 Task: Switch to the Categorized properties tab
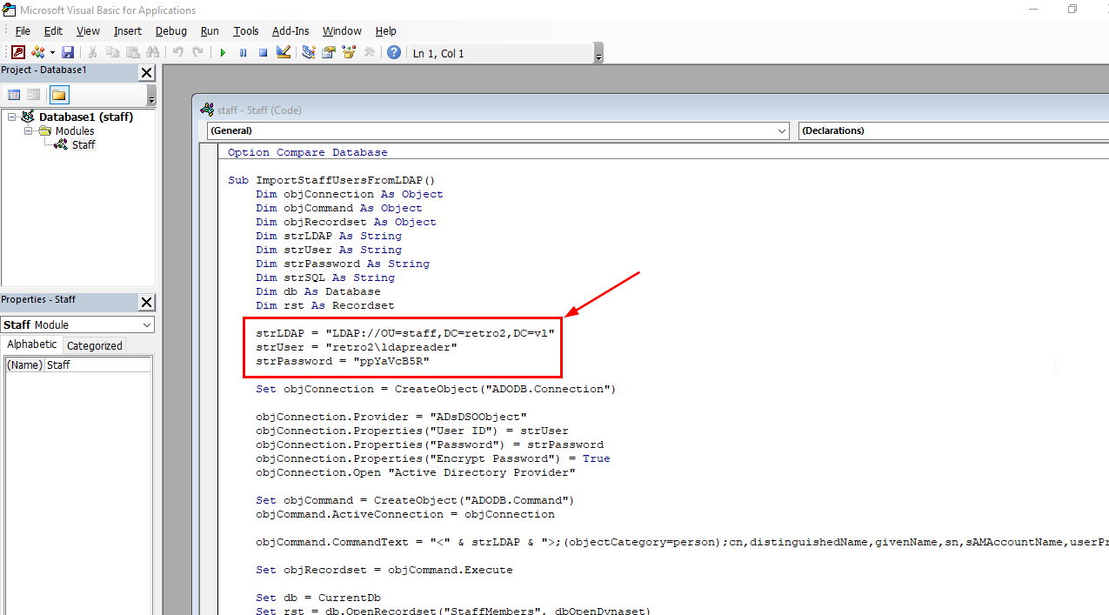[x=95, y=345]
